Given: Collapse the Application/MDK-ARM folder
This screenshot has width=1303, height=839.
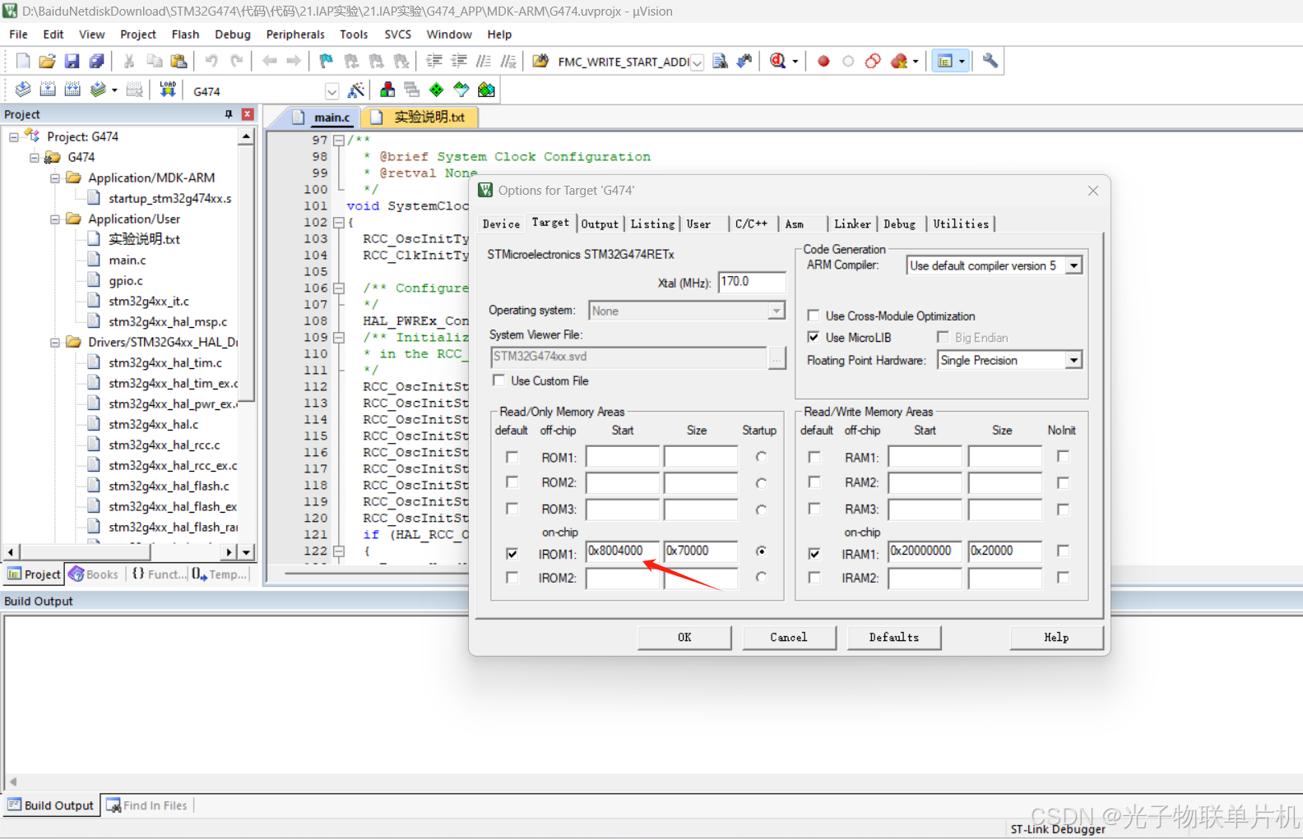Looking at the screenshot, I should pos(55,178).
